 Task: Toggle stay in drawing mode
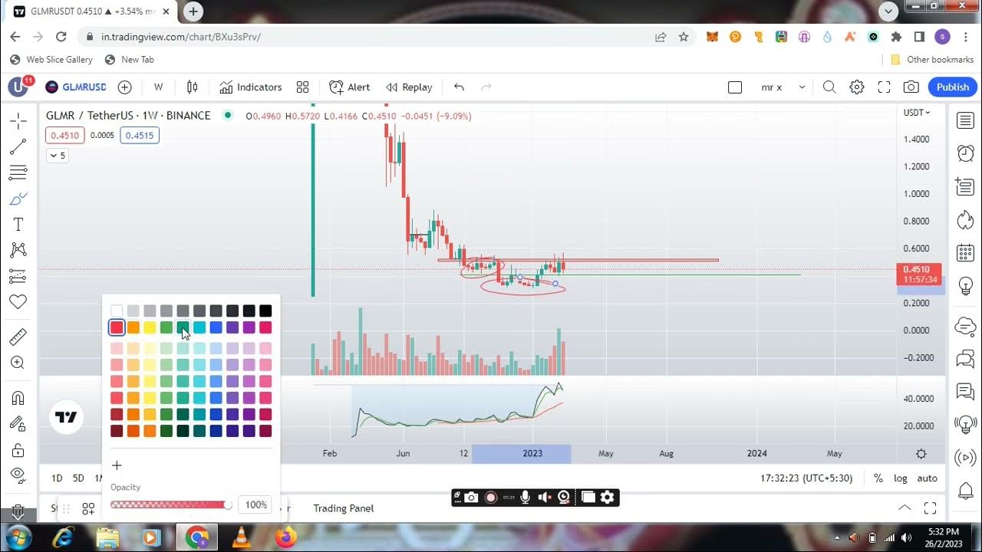pos(18,423)
